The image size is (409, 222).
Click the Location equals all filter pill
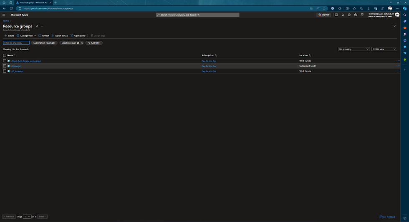(70, 43)
